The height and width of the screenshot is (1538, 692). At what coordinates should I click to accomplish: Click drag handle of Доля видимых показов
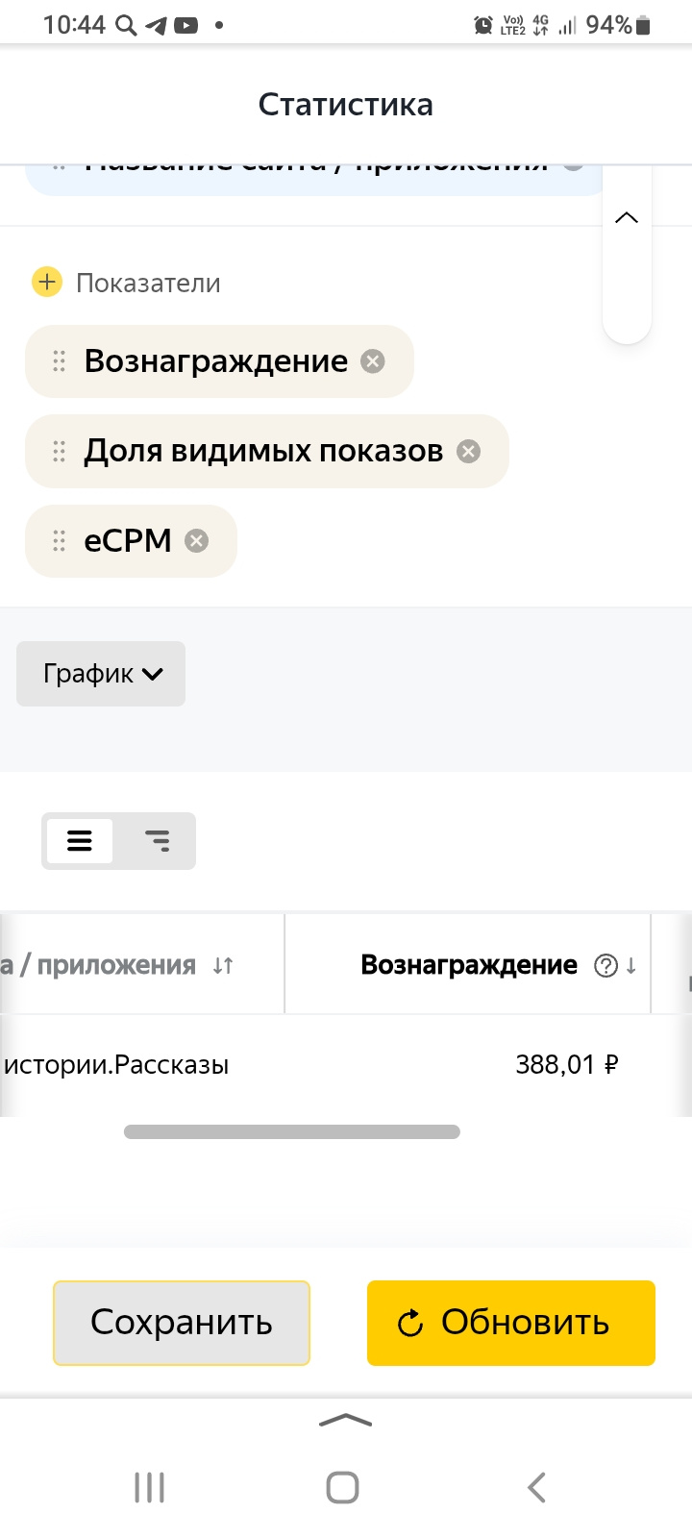coord(59,451)
